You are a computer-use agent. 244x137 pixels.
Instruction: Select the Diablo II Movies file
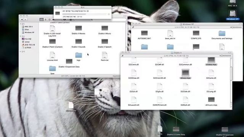point(79,30)
